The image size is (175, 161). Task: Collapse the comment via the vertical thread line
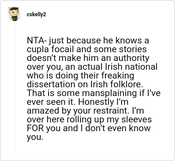click(14, 87)
